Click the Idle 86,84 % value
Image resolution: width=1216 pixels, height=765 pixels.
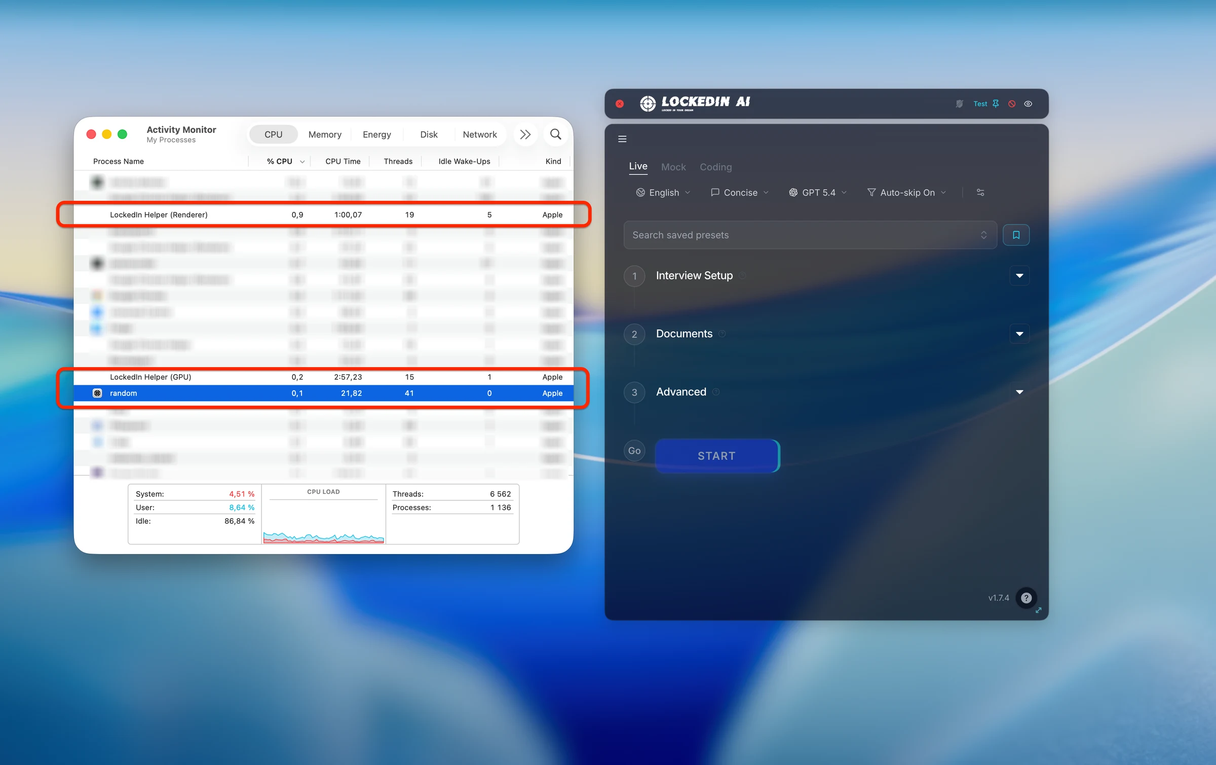pyautogui.click(x=239, y=521)
